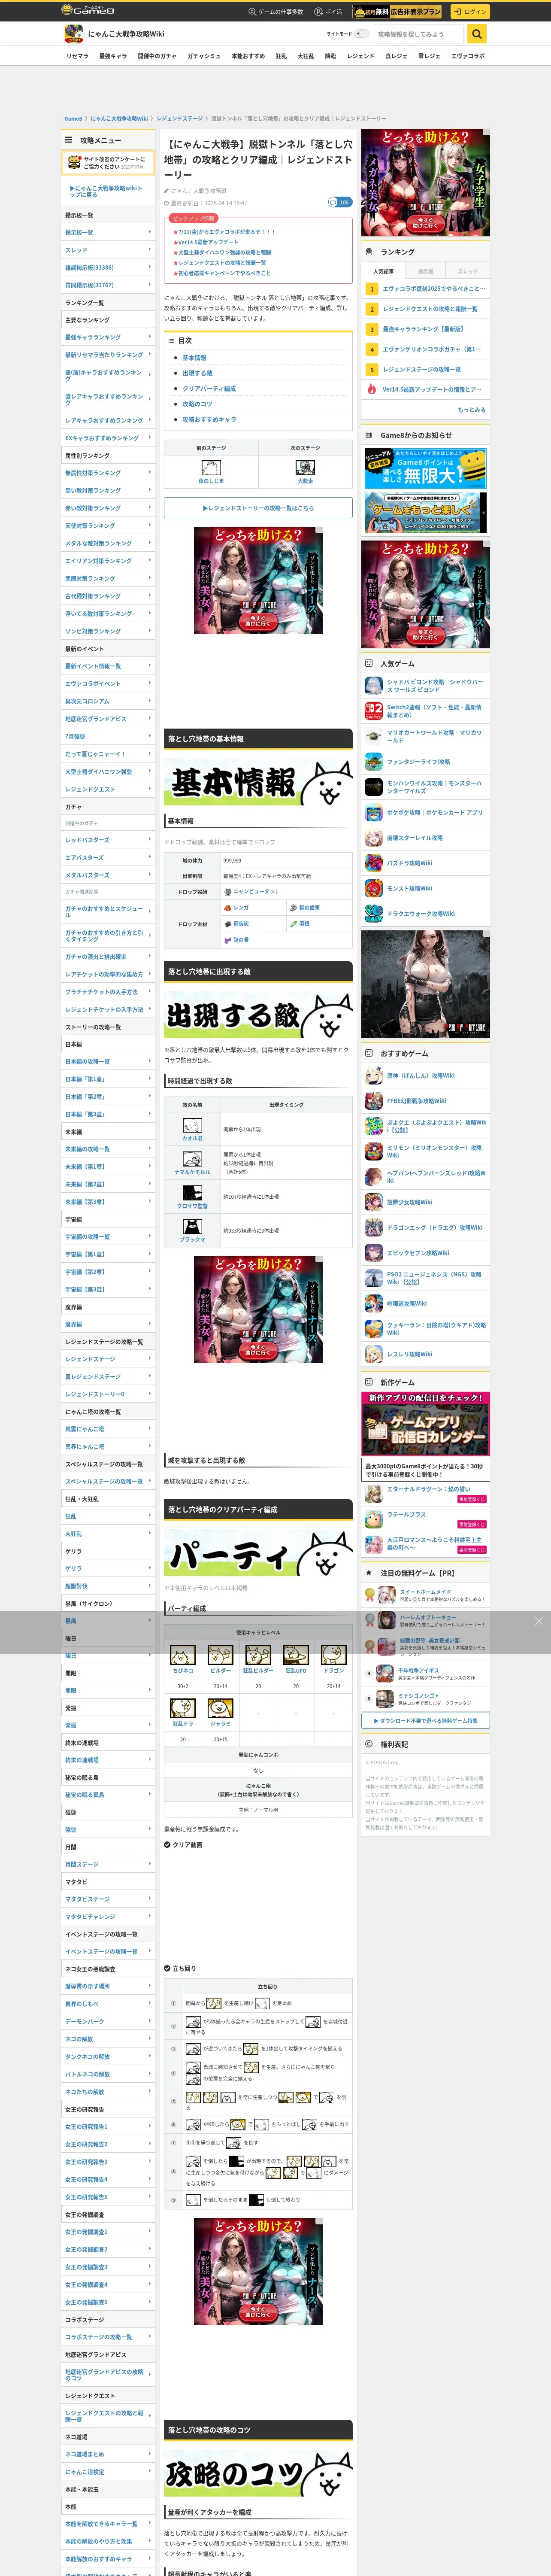Image resolution: width=551 pixels, height=2576 pixels.
Task: Open ゲームの仕事多数 header link
Action: (x=276, y=12)
